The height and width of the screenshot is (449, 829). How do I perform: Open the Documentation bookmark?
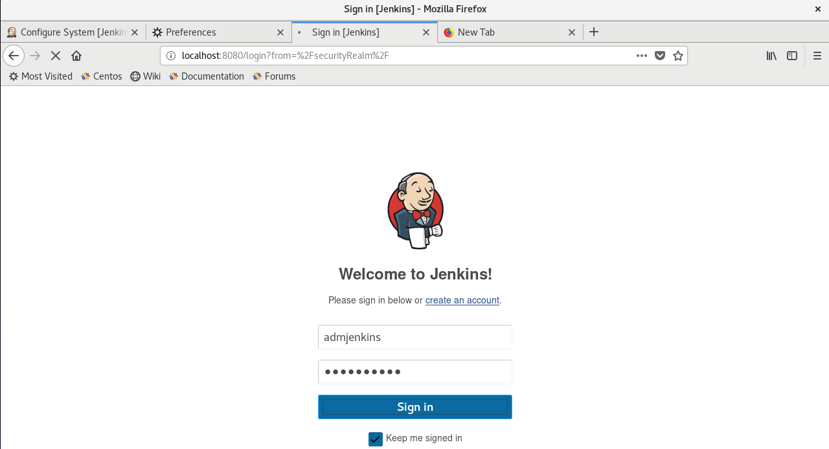point(206,76)
